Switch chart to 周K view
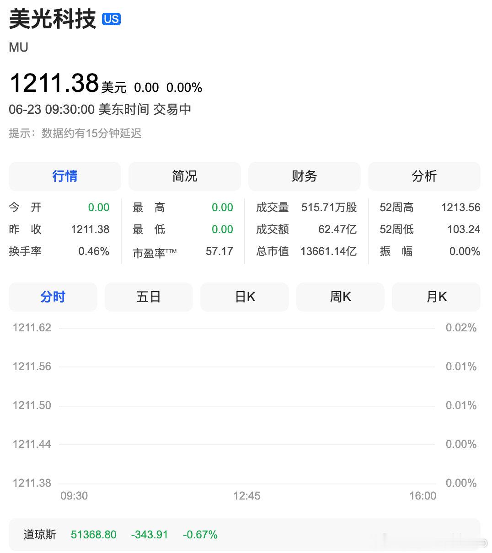492x553 pixels. [340, 297]
